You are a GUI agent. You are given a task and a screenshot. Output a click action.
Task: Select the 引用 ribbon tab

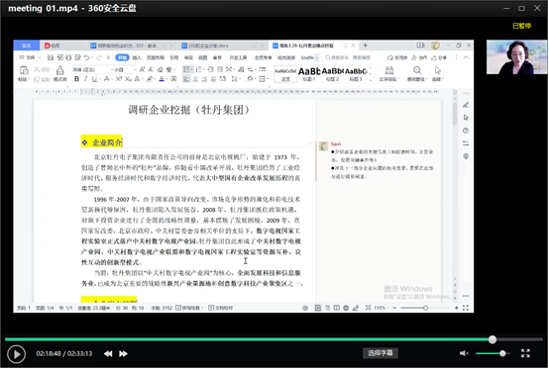click(174, 57)
